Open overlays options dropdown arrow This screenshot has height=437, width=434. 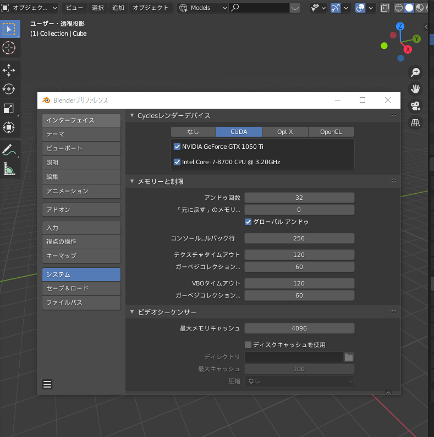pyautogui.click(x=371, y=8)
